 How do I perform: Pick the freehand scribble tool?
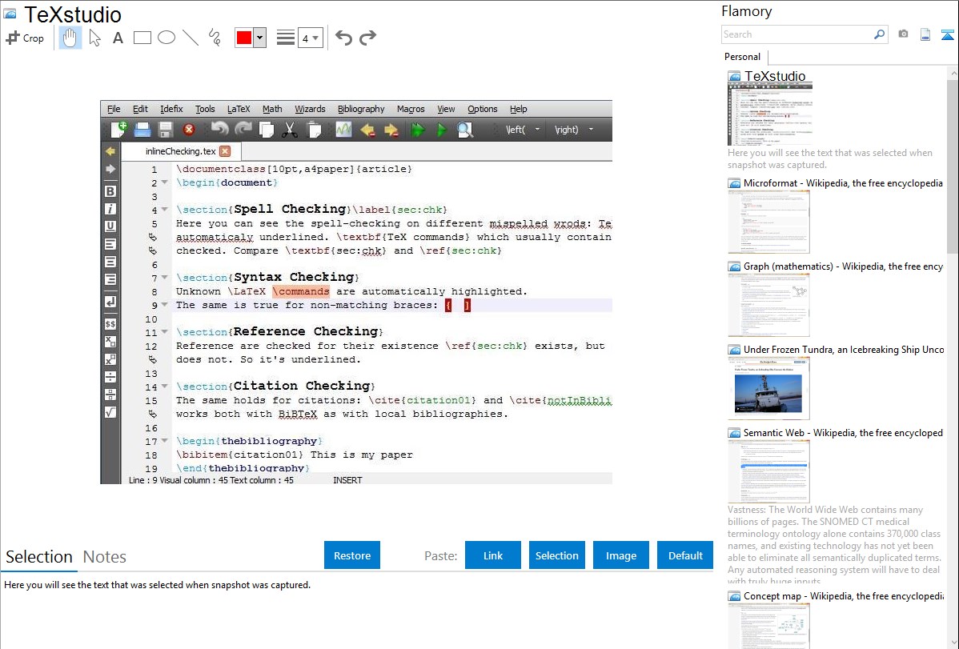[215, 38]
